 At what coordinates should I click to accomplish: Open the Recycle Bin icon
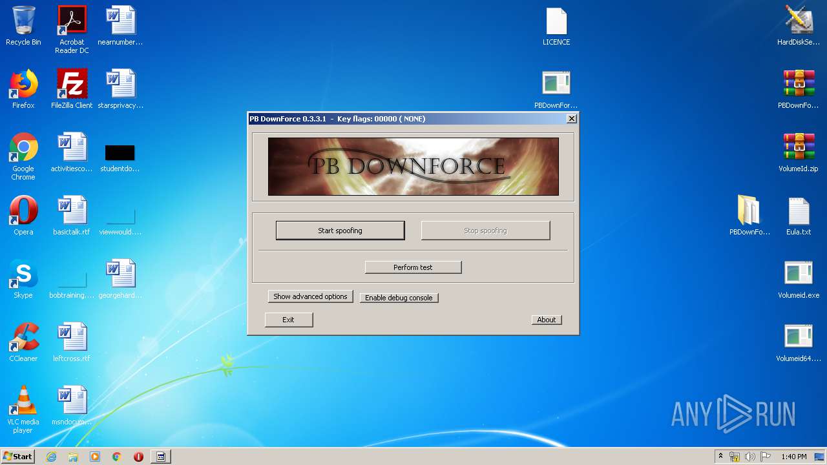click(x=23, y=26)
